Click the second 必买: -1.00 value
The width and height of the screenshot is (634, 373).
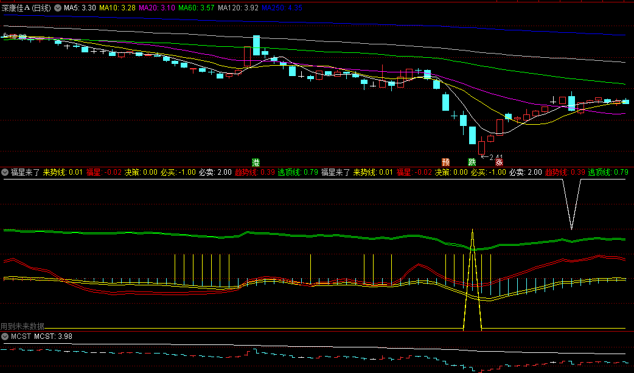click(489, 172)
